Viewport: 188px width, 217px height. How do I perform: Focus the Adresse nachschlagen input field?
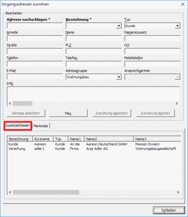[x=35, y=26]
